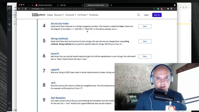The height and width of the screenshot is (112, 199).
Task: Open the VS Code Accounts icon
Action: click(x=10, y=103)
